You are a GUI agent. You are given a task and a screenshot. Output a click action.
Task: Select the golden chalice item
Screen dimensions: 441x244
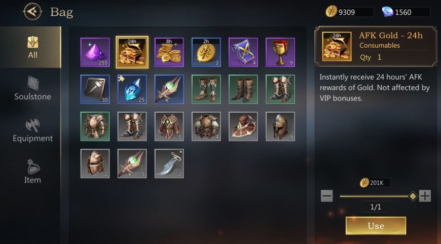pyautogui.click(x=280, y=52)
